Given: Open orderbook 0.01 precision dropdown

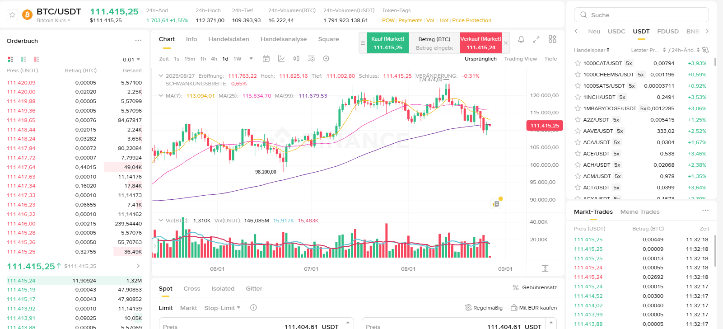Looking at the screenshot, I should 131,60.
